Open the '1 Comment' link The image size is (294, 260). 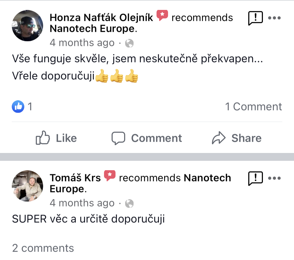(253, 107)
